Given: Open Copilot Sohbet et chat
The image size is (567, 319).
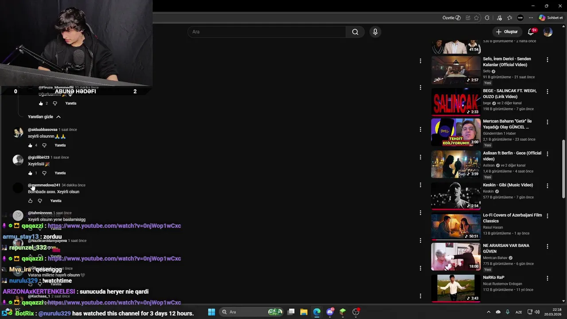Looking at the screenshot, I should click(551, 18).
